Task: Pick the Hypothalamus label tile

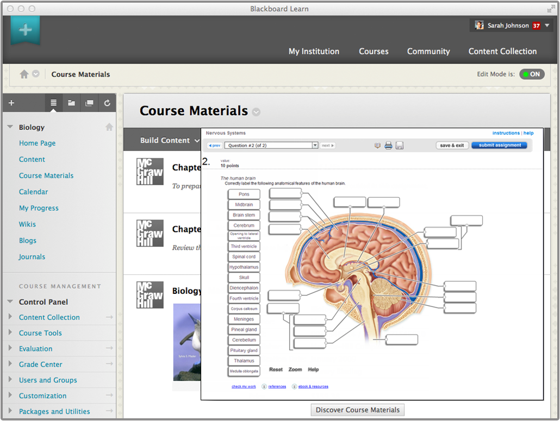Action: pos(244,267)
